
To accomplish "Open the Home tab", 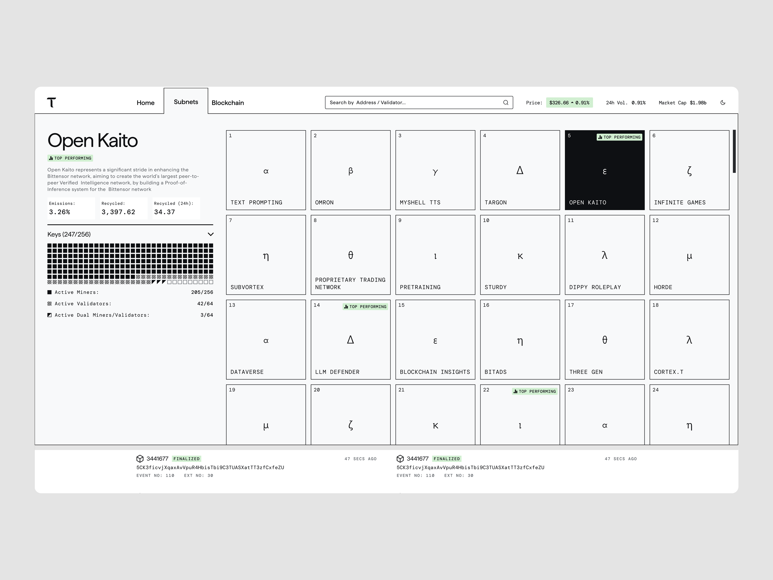I will pos(145,103).
